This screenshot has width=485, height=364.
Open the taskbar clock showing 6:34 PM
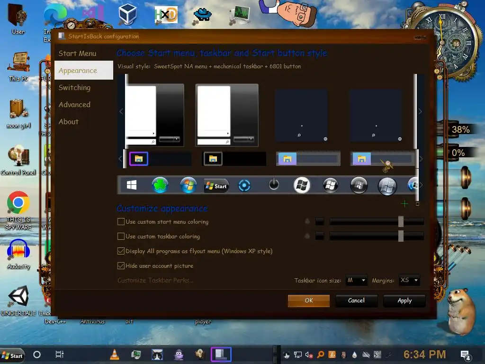click(x=424, y=355)
